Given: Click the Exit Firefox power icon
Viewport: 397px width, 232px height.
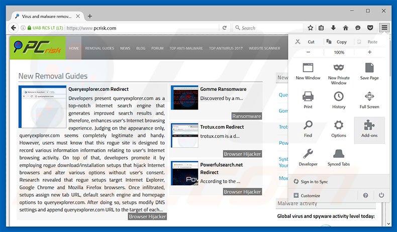Looking at the screenshot, I should tap(381, 195).
